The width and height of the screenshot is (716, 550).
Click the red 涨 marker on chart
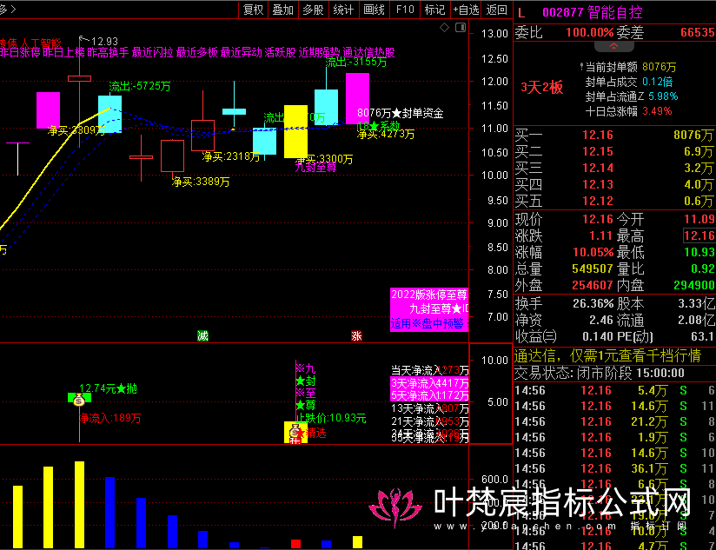(356, 336)
